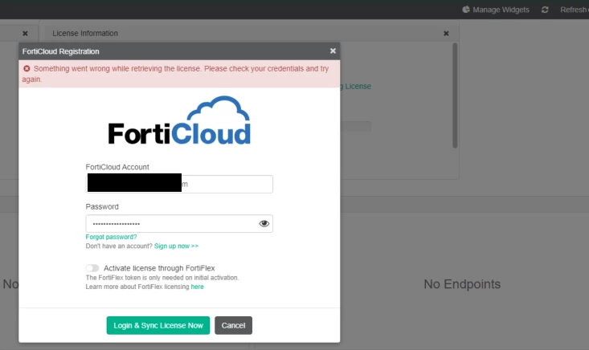Open Manage Widgets in the top bar
589x350 pixels.
click(x=496, y=10)
